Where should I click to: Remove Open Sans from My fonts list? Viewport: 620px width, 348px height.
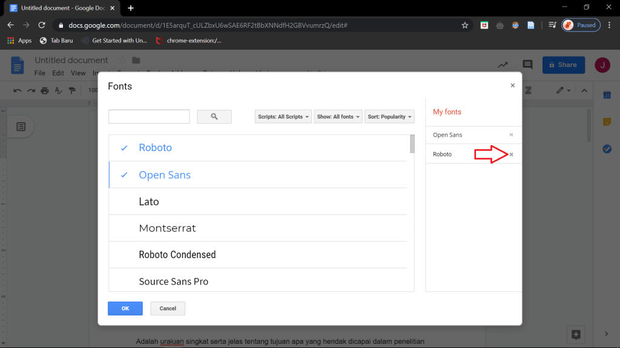click(511, 135)
